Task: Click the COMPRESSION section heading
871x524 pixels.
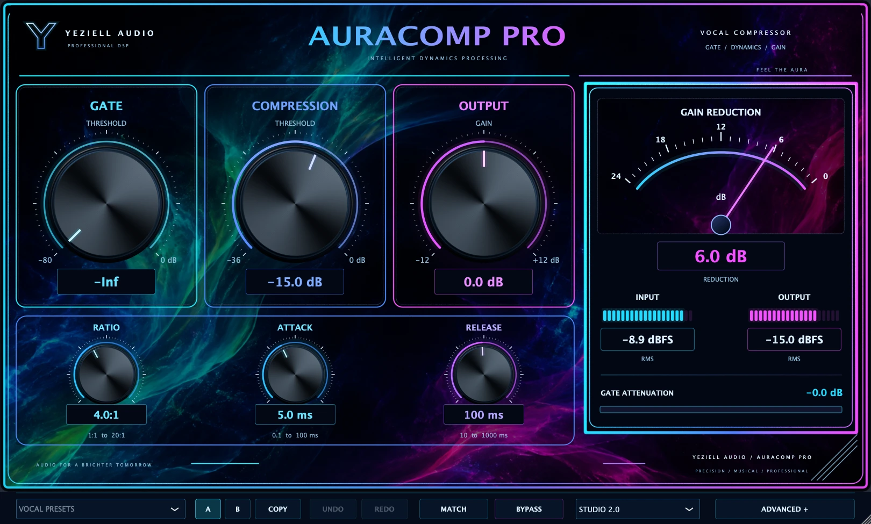Action: [295, 106]
